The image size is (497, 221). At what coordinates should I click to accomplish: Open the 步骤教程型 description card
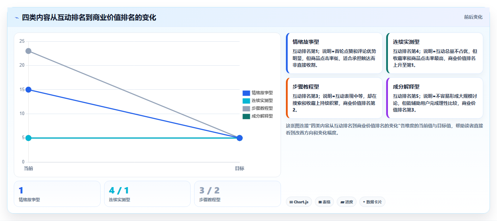click(334, 98)
